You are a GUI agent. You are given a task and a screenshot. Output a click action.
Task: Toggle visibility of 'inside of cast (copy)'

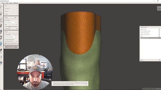tap(159, 33)
